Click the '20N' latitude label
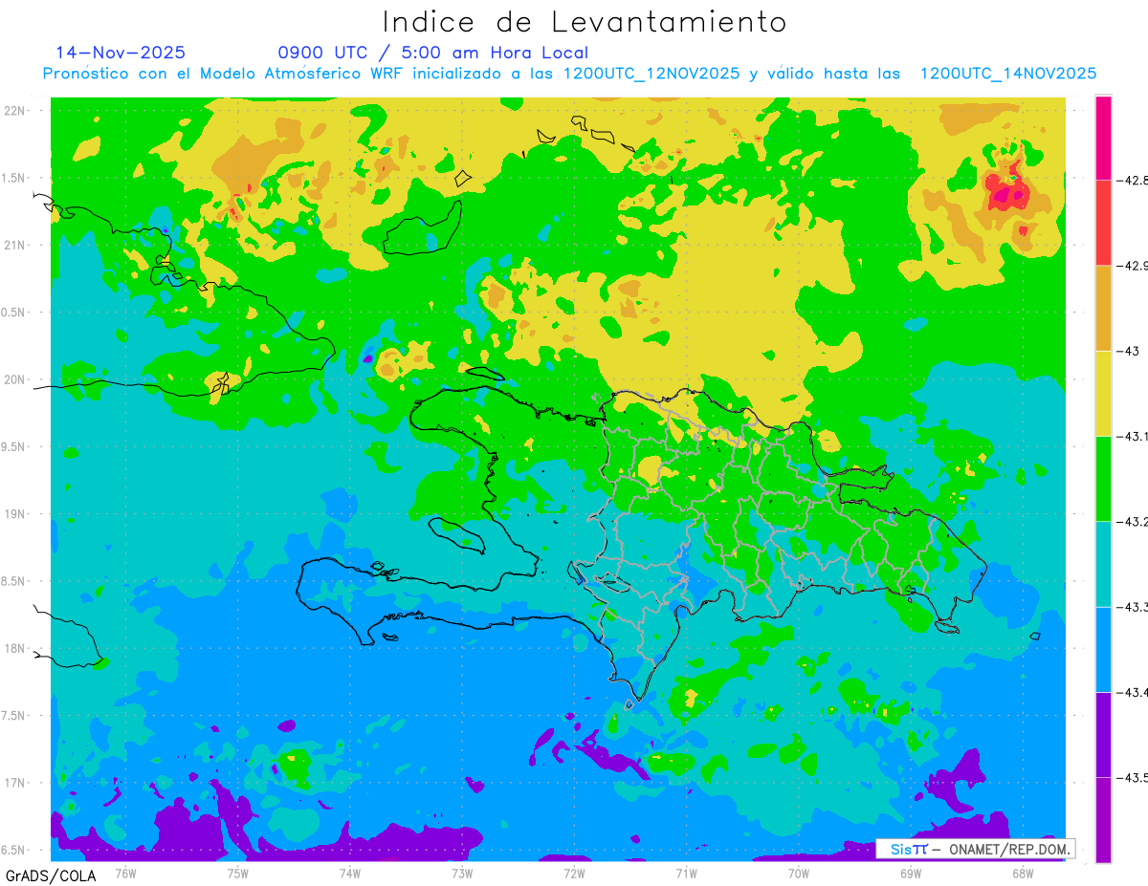The image size is (1148, 886). pyautogui.click(x=14, y=379)
